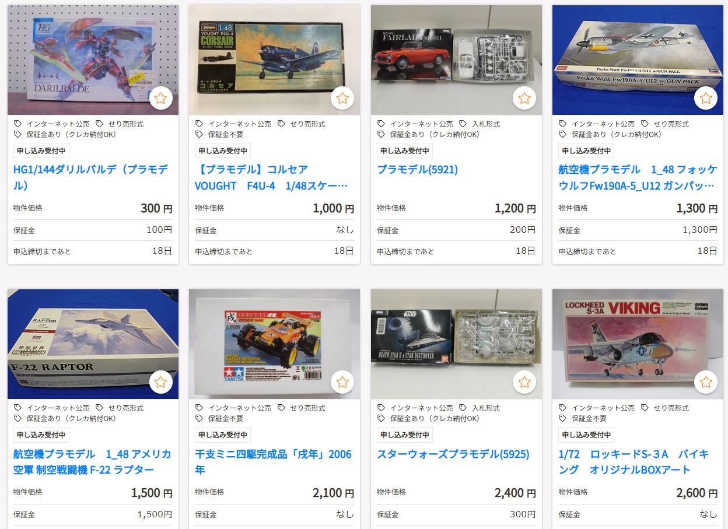Star the Corsair VOUGHT F4U-4 listing
Viewport: 728px width, 529px height.
pyautogui.click(x=342, y=98)
